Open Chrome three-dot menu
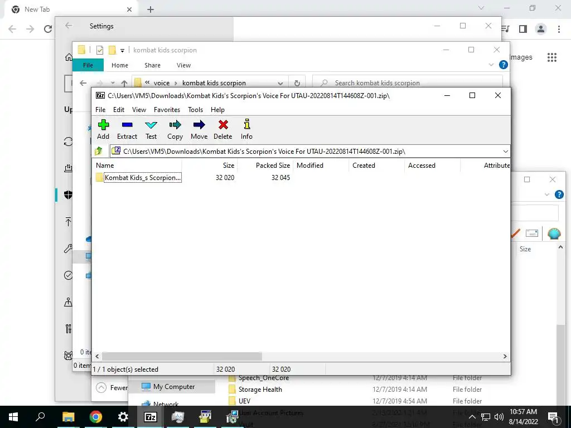Image resolution: width=571 pixels, height=428 pixels. [559, 29]
